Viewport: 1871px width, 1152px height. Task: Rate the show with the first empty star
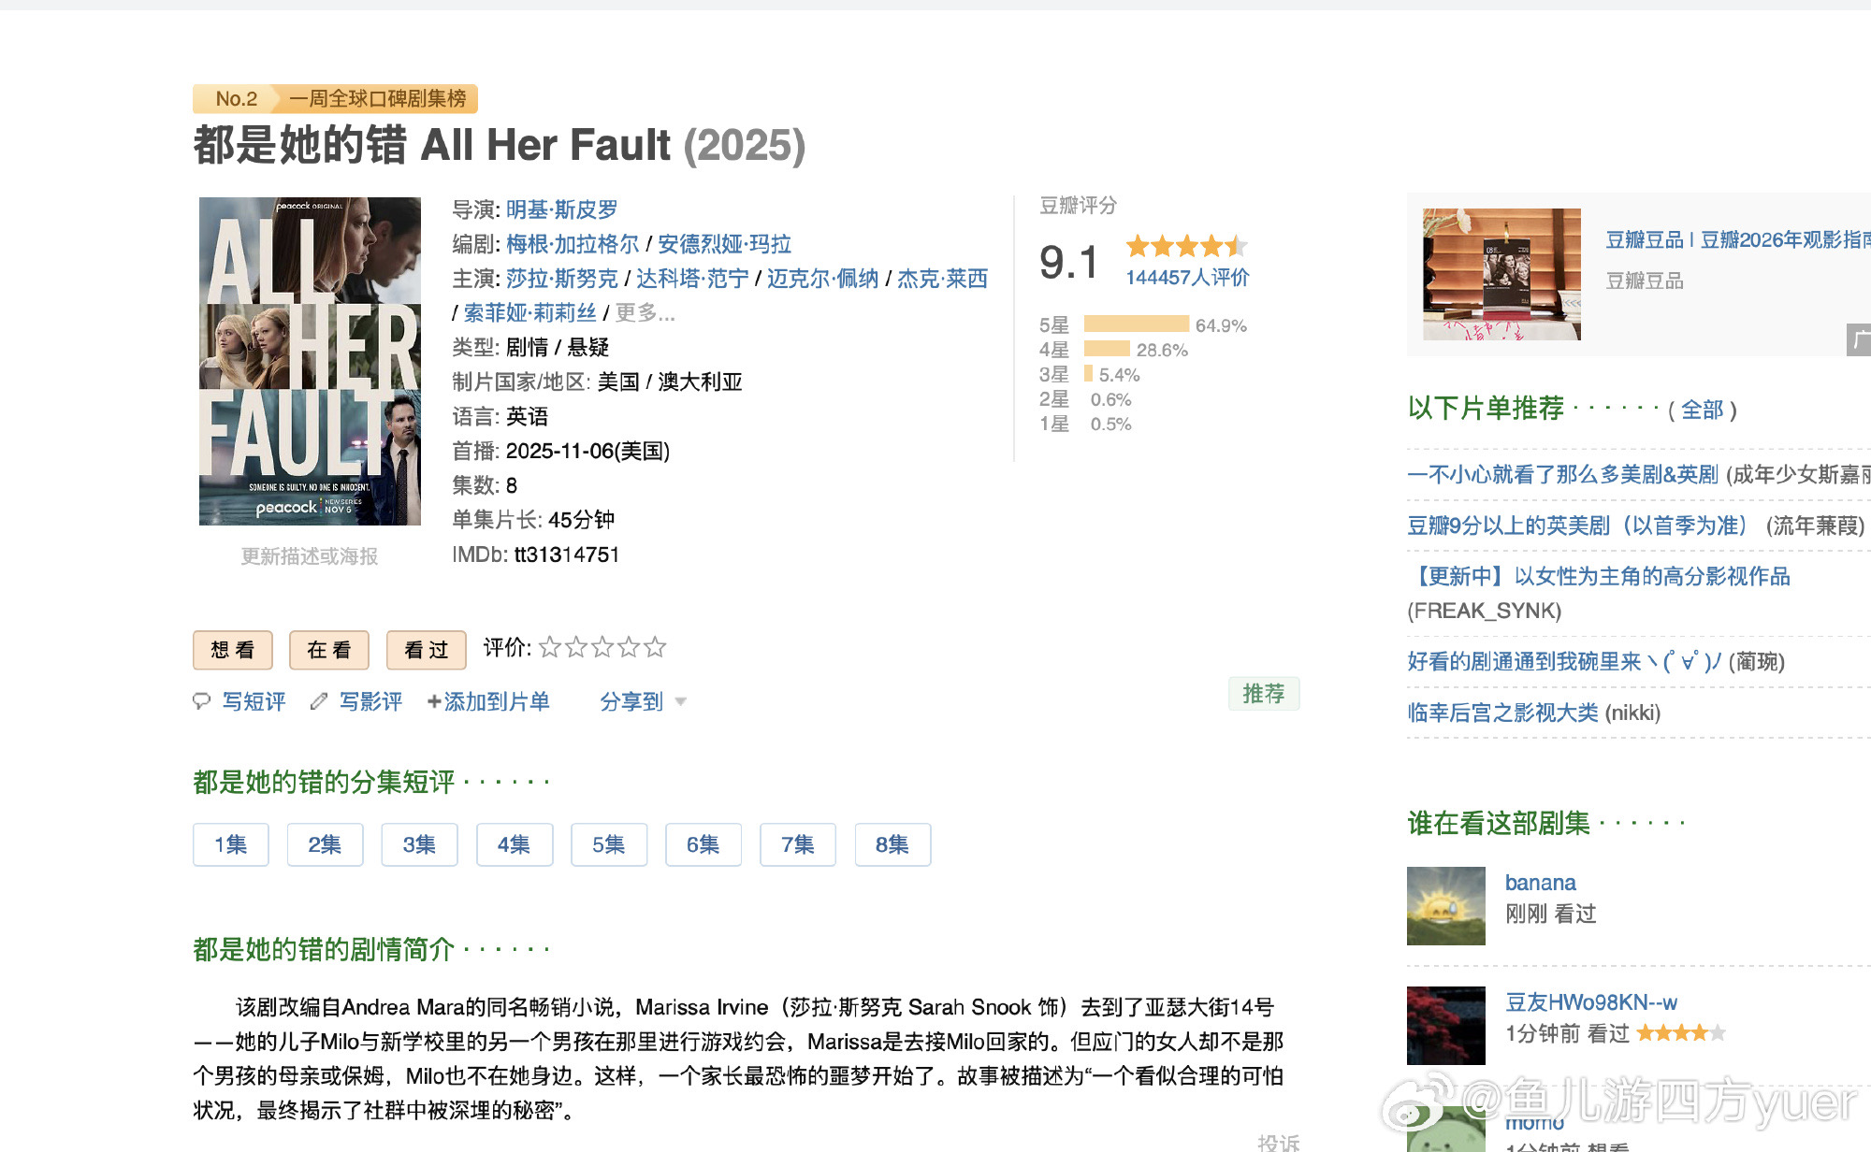[x=550, y=647]
